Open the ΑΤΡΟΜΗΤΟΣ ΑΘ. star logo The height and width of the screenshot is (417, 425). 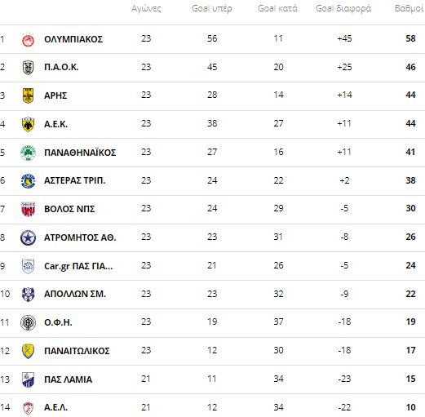tap(28, 237)
